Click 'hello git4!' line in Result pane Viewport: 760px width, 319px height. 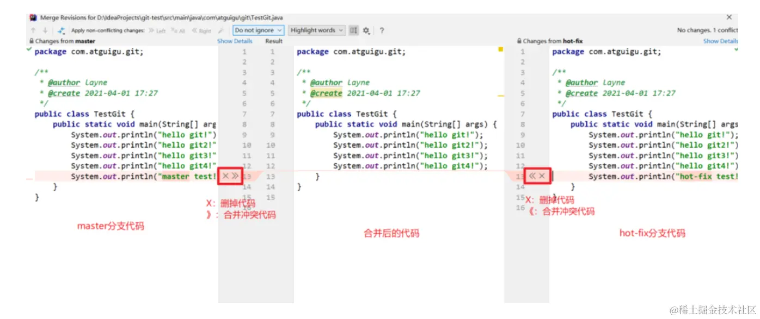coord(410,166)
